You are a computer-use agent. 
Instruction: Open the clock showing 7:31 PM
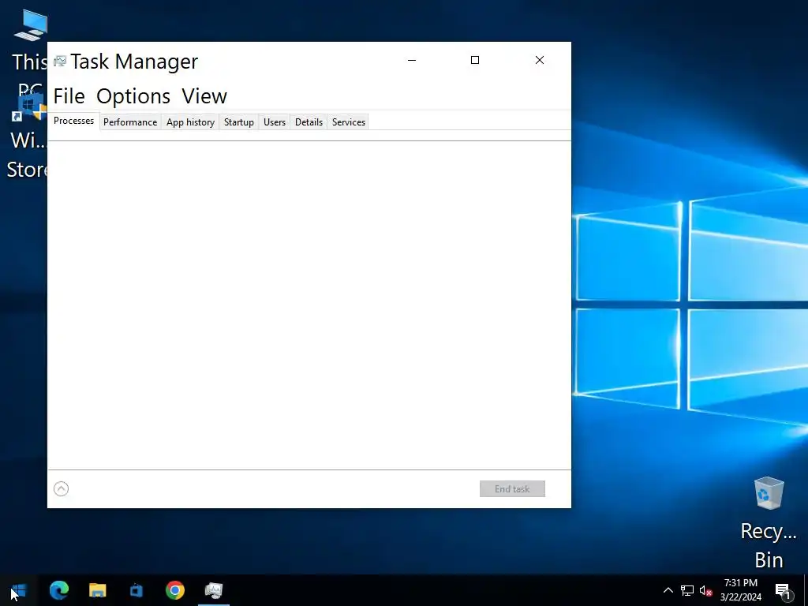point(740,590)
